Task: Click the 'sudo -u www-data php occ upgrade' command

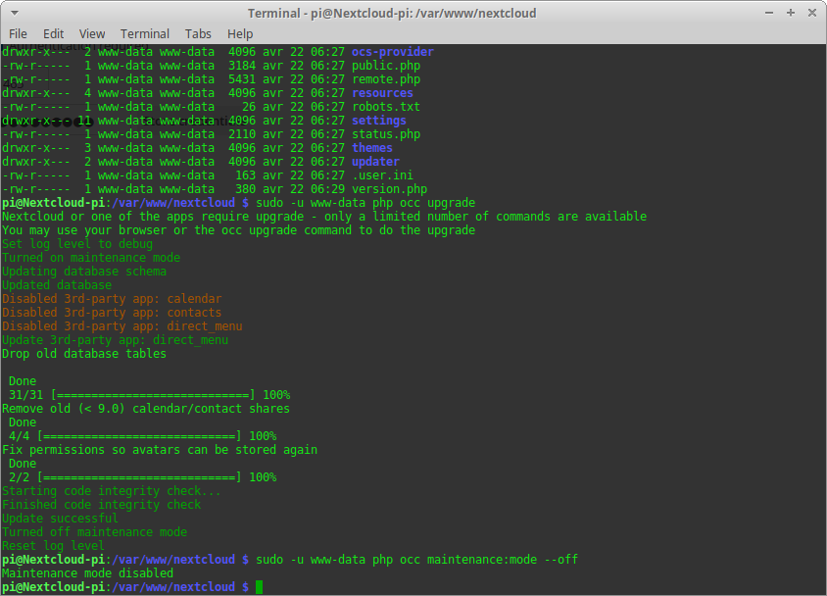Action: pyautogui.click(x=365, y=203)
